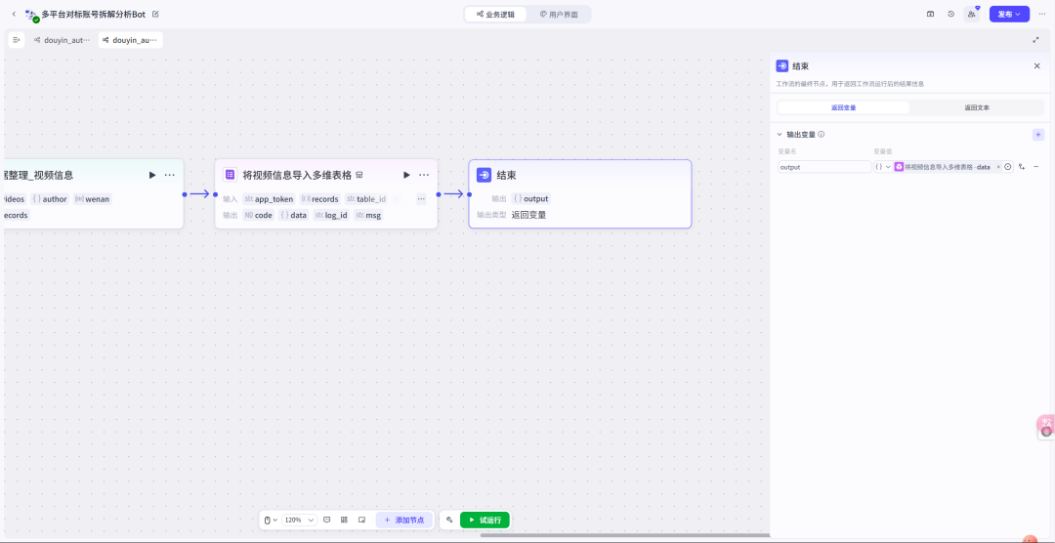Toggle minimap icon in bottom toolbar
The width and height of the screenshot is (1055, 543).
[x=361, y=521]
